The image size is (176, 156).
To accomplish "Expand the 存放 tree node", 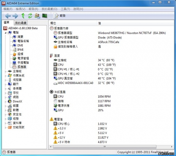I will 5,93.
